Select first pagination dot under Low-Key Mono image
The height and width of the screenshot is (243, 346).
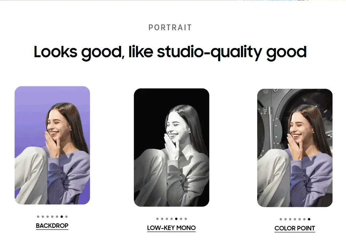[157, 219]
